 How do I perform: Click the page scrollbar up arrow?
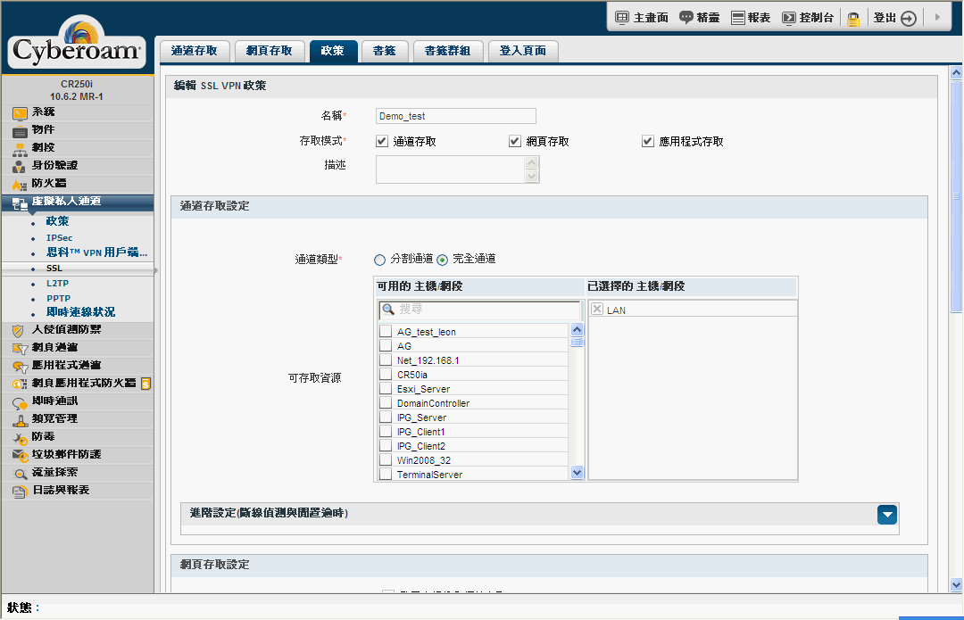[x=956, y=72]
